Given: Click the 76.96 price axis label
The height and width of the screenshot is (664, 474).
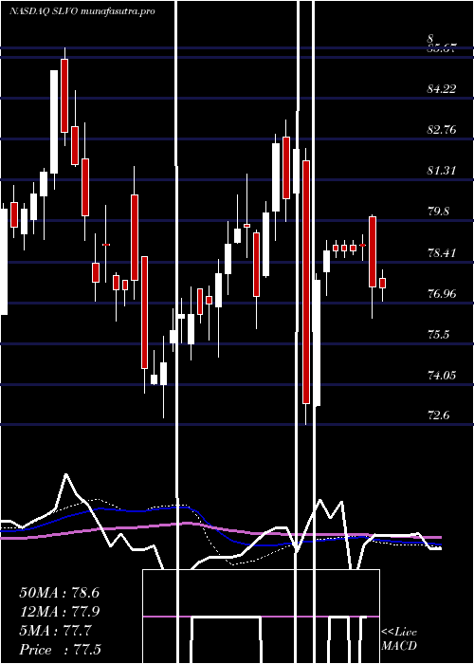Looking at the screenshot, I should coord(442,293).
